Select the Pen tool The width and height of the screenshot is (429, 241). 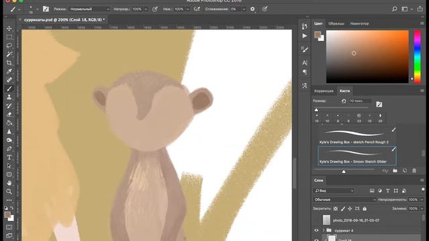pyautogui.click(x=9, y=149)
